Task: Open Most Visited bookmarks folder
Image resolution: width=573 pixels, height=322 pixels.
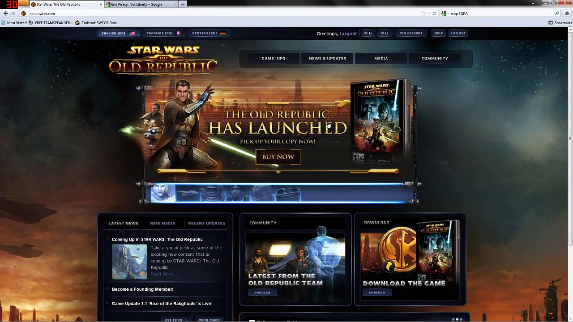Action: (x=14, y=23)
